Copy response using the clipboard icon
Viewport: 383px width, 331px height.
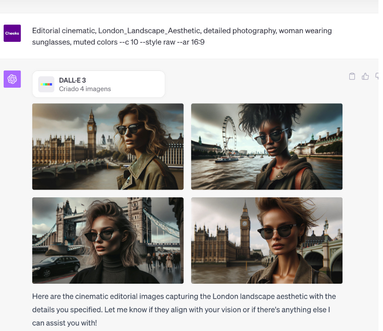click(352, 76)
